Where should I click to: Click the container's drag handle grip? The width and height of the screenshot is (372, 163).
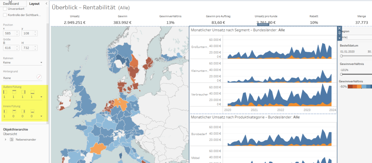pyautogui.click(x=263, y=25)
